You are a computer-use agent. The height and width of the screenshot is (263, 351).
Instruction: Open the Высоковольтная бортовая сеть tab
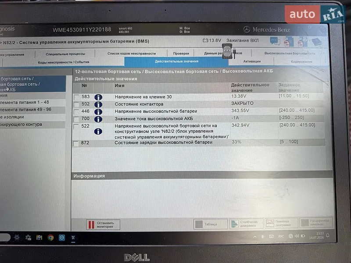coord(290,53)
